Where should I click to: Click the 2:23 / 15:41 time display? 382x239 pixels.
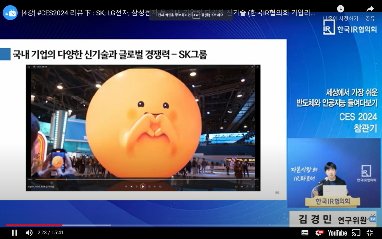[x=50, y=233]
